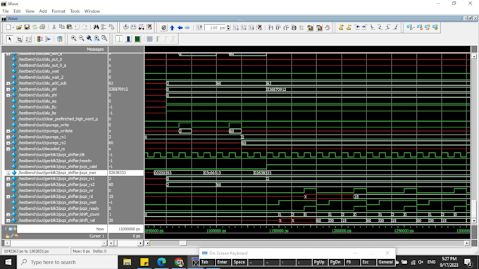The image size is (479, 269).
Task: Open the Tools menu
Action: tap(75, 11)
